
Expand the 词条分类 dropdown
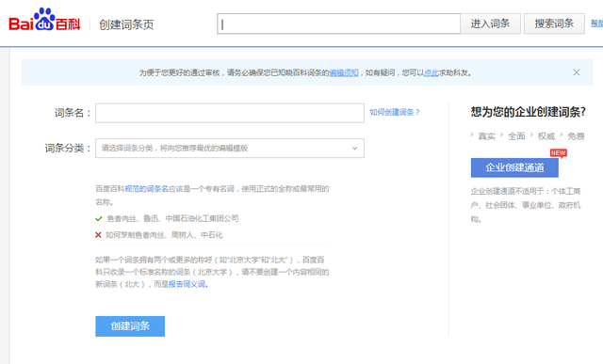(x=230, y=149)
